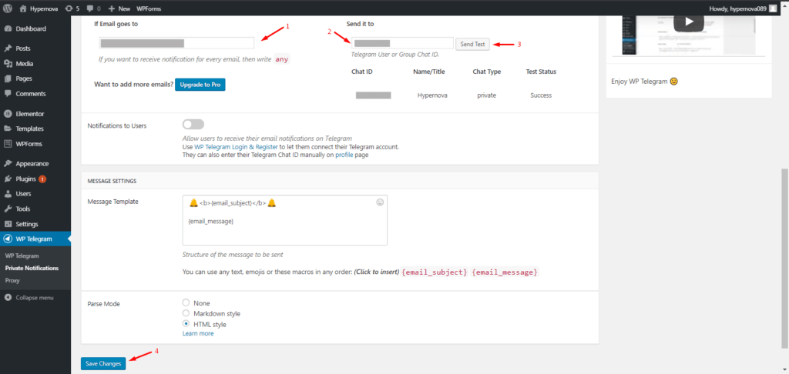This screenshot has width=789, height=374.
Task: Click the WordPress logo in admin bar
Action: (8, 8)
